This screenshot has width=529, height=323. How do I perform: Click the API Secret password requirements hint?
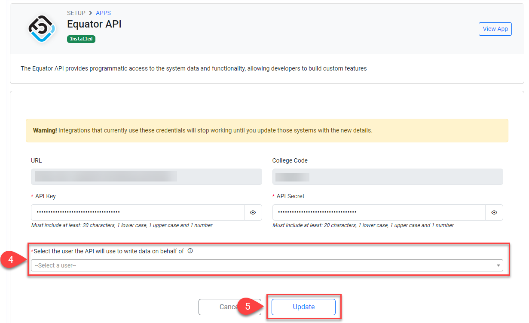pyautogui.click(x=363, y=225)
